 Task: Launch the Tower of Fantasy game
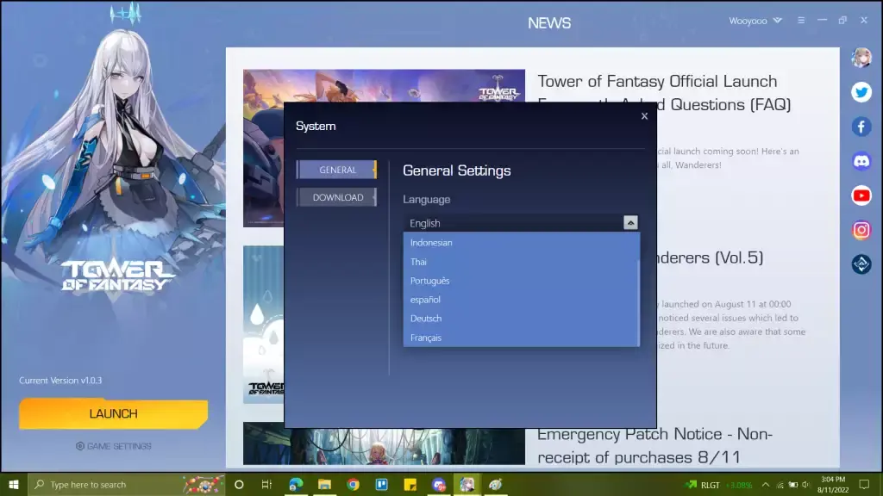113,414
